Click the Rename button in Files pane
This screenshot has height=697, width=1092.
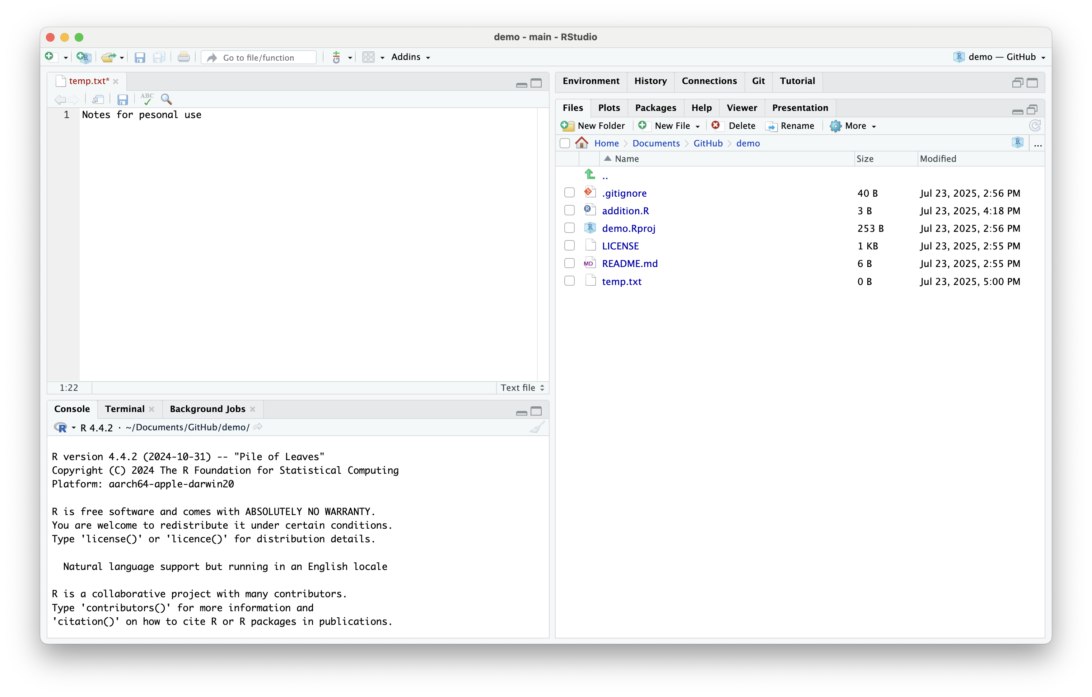tap(790, 126)
